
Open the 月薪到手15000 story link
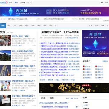click(x=53, y=46)
